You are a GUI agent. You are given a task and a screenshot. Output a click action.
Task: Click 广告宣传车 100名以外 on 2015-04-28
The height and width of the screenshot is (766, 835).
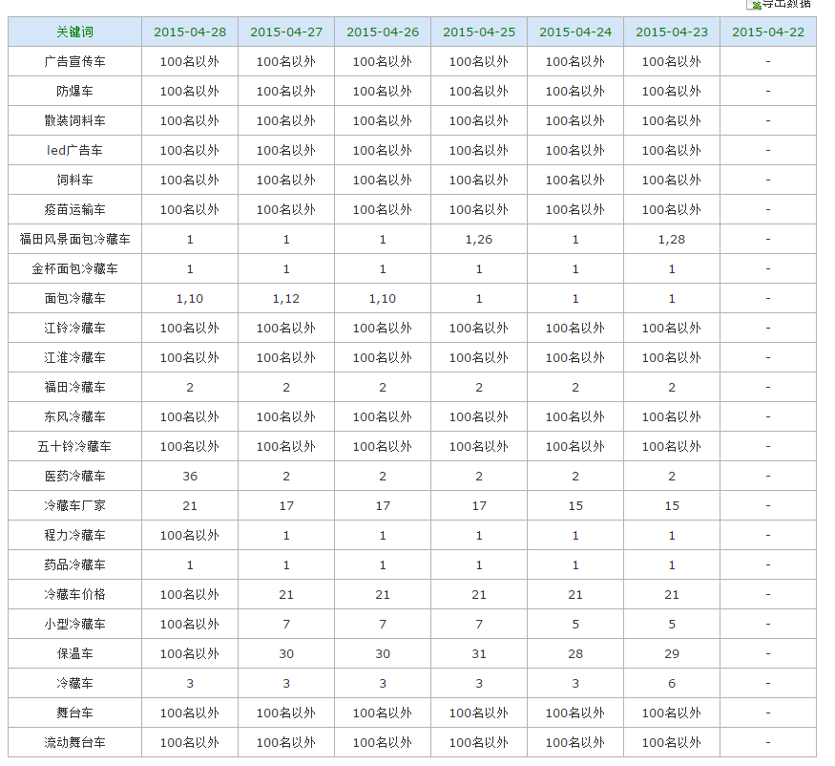190,62
